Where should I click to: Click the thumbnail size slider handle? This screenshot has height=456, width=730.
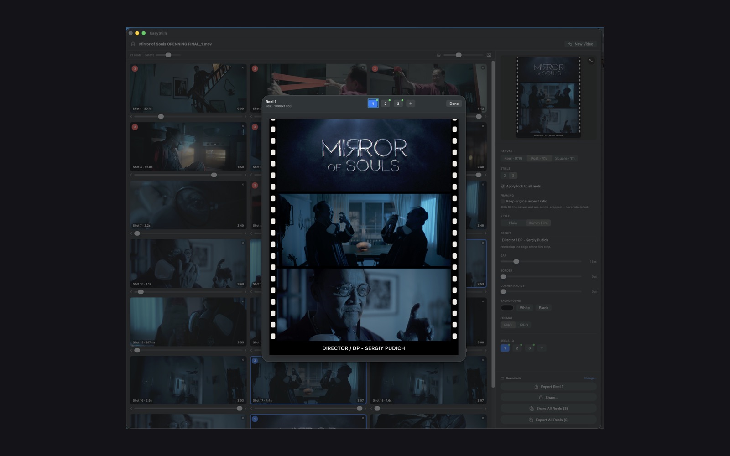pyautogui.click(x=459, y=55)
